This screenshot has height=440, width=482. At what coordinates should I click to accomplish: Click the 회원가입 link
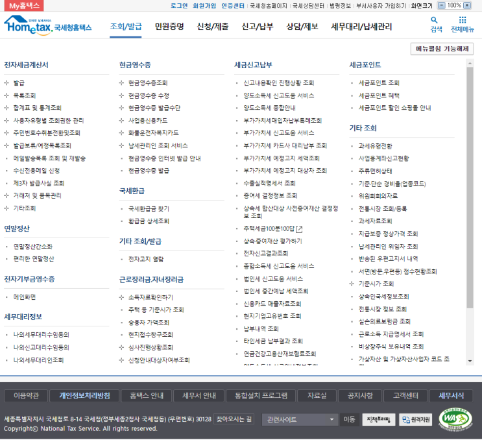point(204,6)
